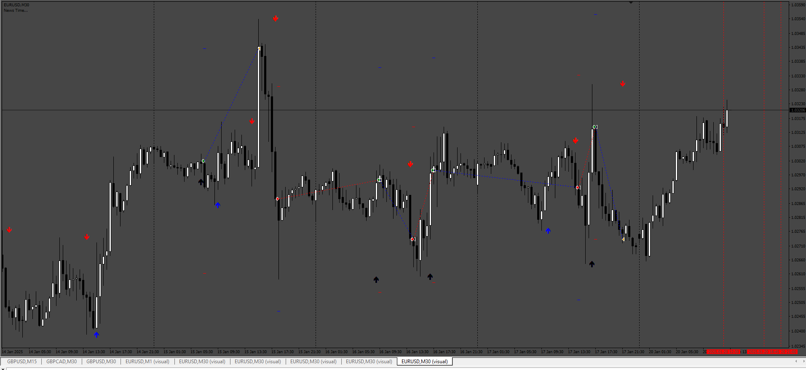This screenshot has height=370, width=806.
Task: Select the GBPUSD,M30 chart tab
Action: 101,362
